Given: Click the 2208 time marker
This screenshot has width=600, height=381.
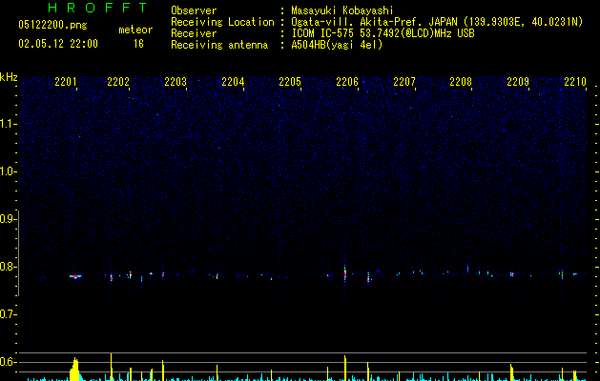Looking at the screenshot, I should (x=461, y=82).
